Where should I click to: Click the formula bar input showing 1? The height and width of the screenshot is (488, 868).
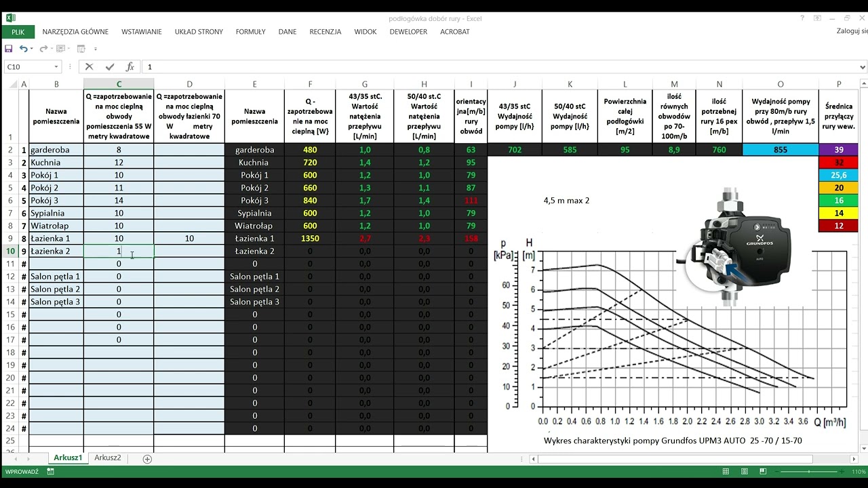500,67
